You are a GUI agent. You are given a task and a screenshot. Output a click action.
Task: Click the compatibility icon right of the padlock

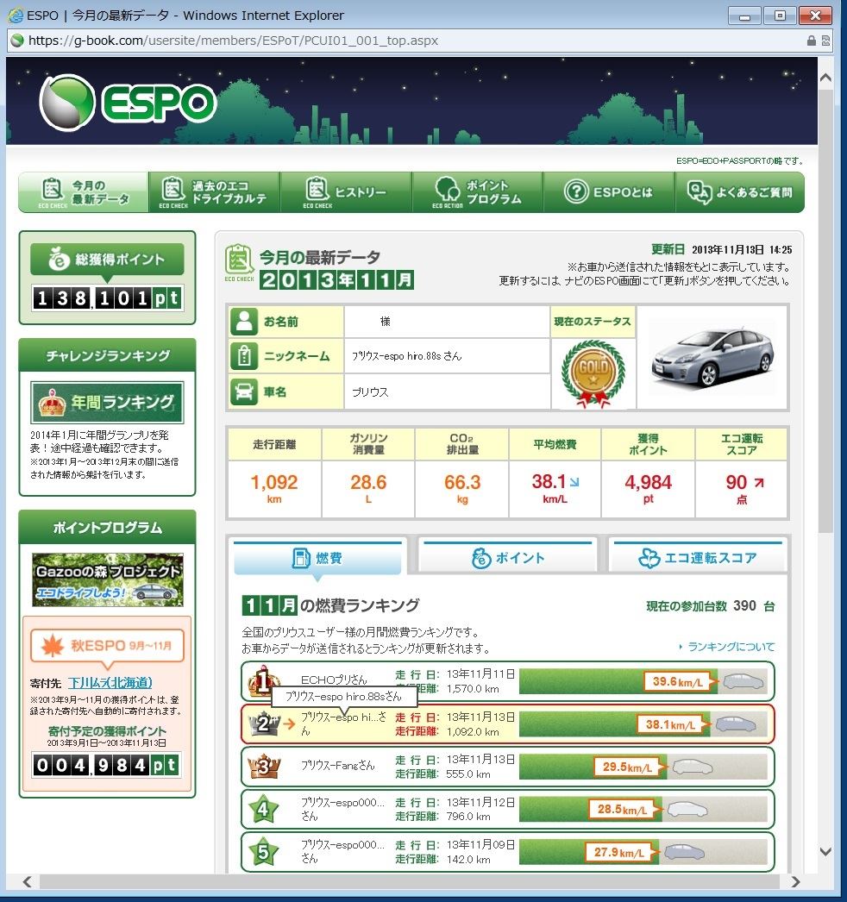coord(825,41)
